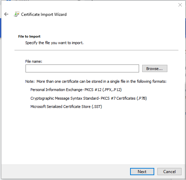
Task: Click the Microsoft Serialized Certificate Store (.SST) line
Action: pos(66,107)
